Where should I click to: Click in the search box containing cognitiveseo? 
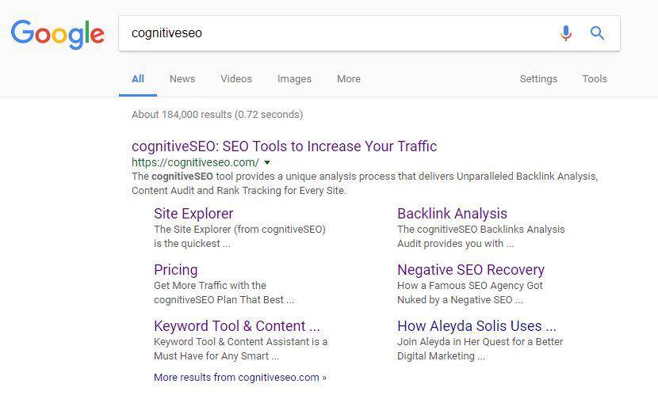tap(333, 33)
